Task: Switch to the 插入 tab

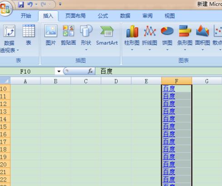Action: point(48,16)
